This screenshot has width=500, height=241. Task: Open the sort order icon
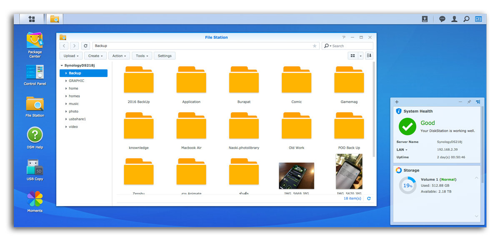point(369,56)
